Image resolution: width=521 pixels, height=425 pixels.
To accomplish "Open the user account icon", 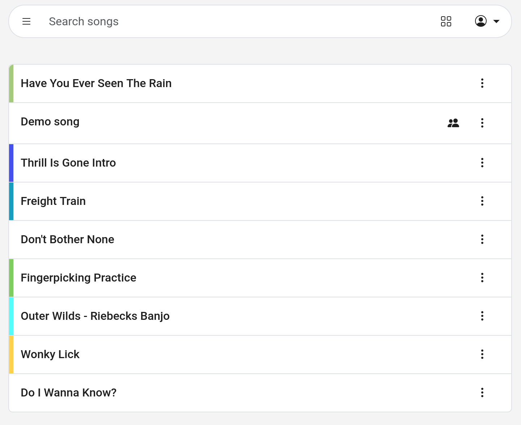I will point(481,21).
